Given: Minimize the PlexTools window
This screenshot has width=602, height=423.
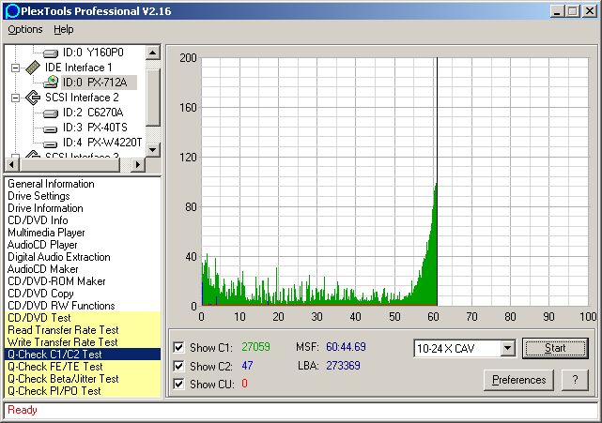Looking at the screenshot, I should point(558,11).
